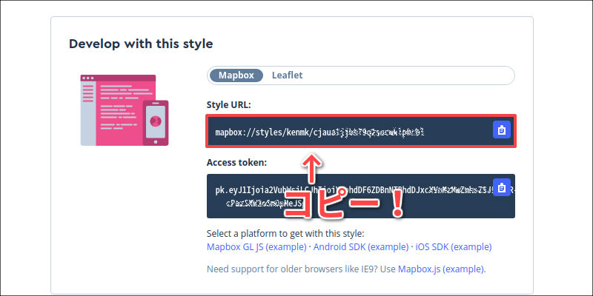
Task: Click 'Need support for older browsers like IE9?' text
Action: 292,269
